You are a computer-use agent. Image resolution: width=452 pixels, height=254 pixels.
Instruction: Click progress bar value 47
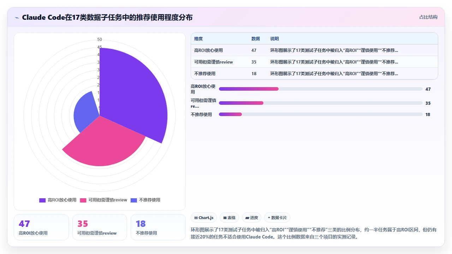[x=428, y=89]
